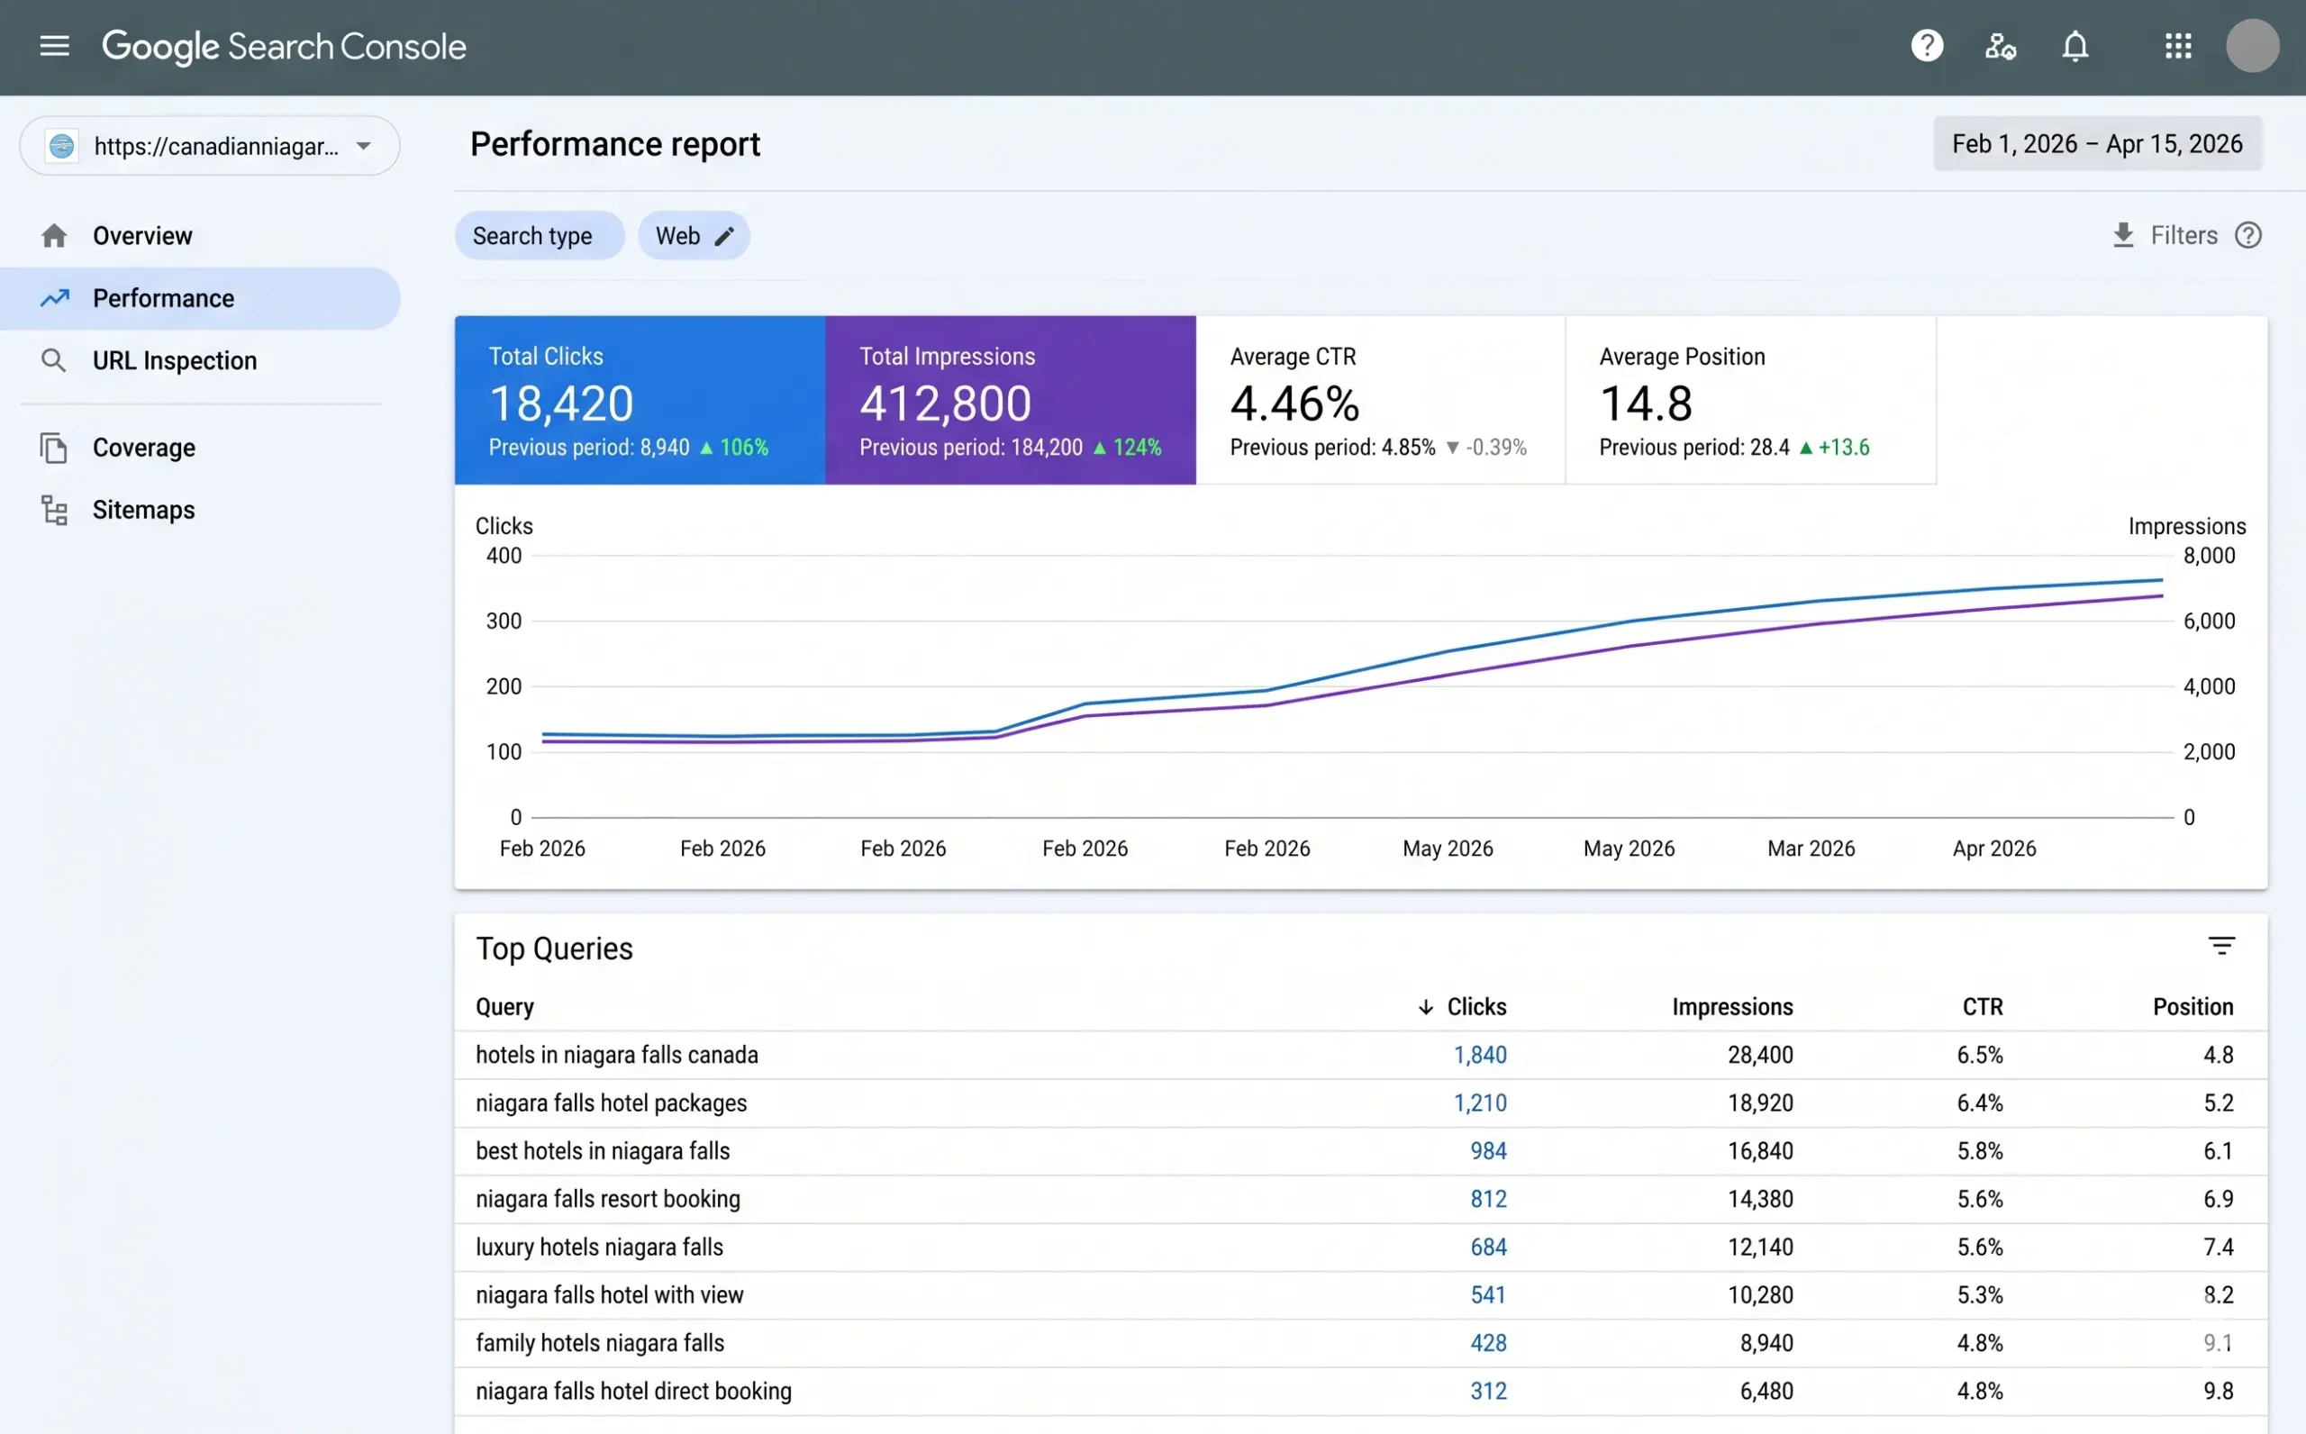Sort table by Clicks column header
Screen dimensions: 2306x1434
pyautogui.click(x=1476, y=1007)
